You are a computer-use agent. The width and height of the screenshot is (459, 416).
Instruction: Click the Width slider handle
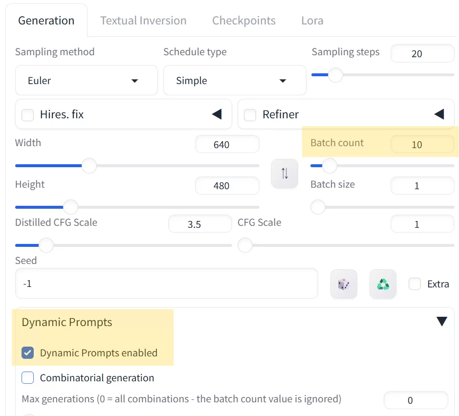click(89, 166)
